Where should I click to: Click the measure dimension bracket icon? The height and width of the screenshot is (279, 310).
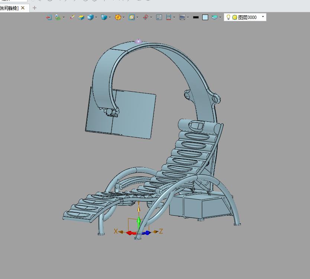[x=168, y=18]
